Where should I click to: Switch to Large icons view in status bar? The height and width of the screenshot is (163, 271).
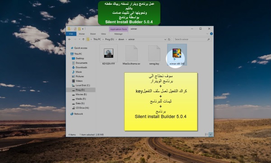[210, 135]
